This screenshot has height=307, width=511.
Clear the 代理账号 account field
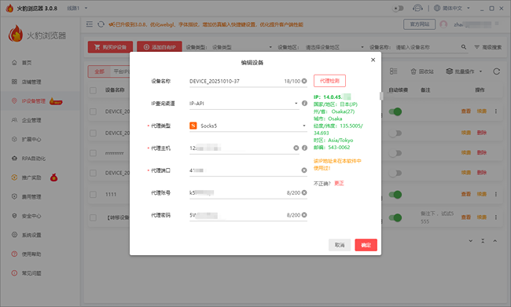(x=304, y=192)
